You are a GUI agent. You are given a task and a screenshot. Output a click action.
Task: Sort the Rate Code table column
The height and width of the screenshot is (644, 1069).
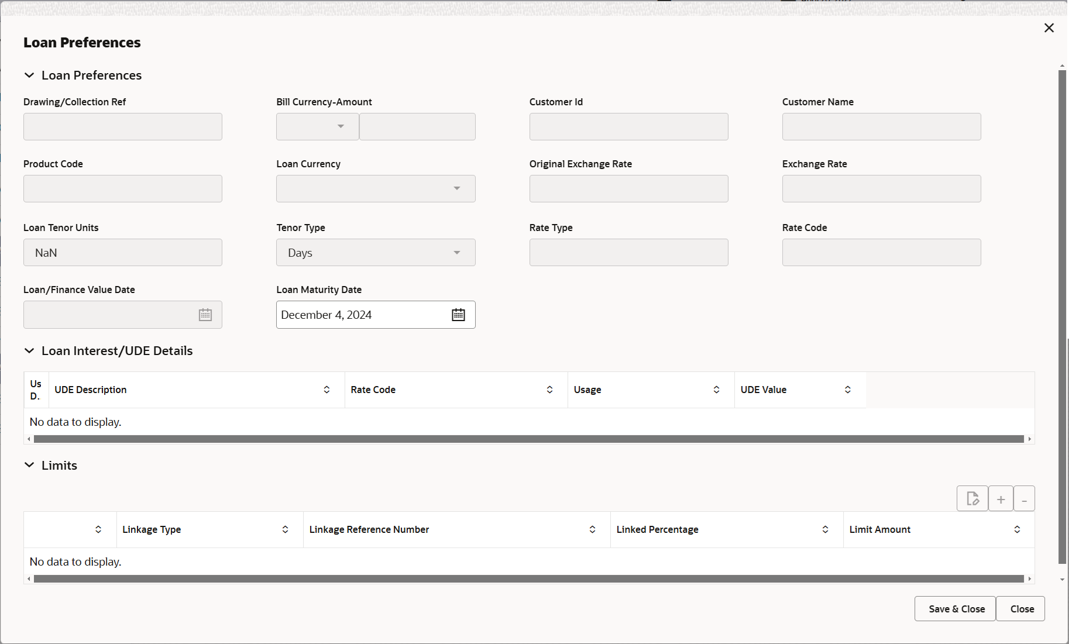click(x=549, y=390)
